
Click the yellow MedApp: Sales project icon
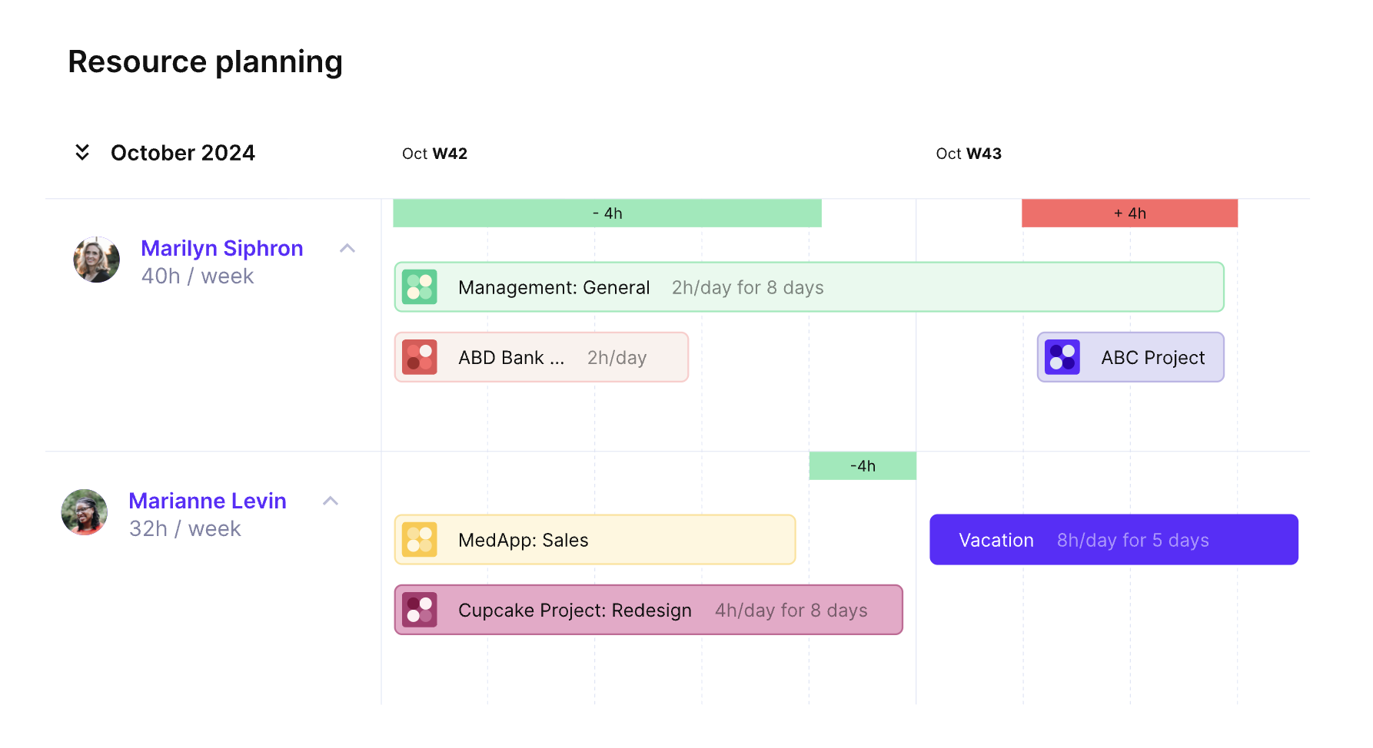tap(420, 540)
